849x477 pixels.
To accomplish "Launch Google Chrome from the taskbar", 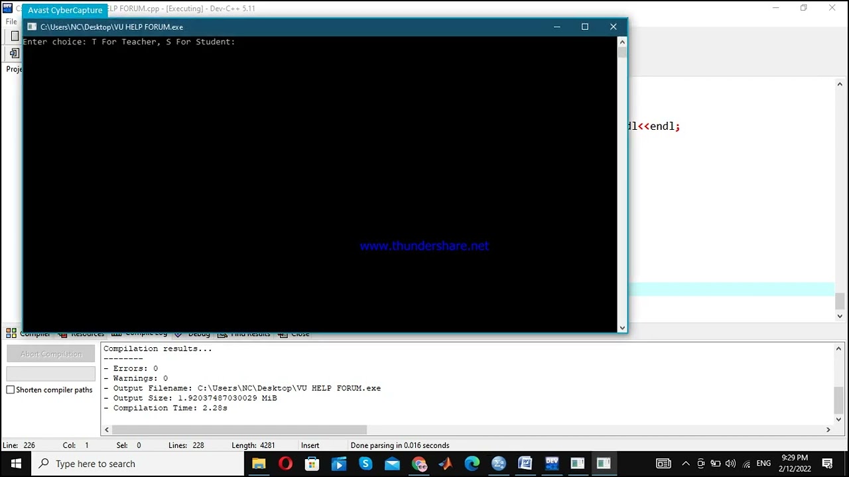I will tap(419, 464).
